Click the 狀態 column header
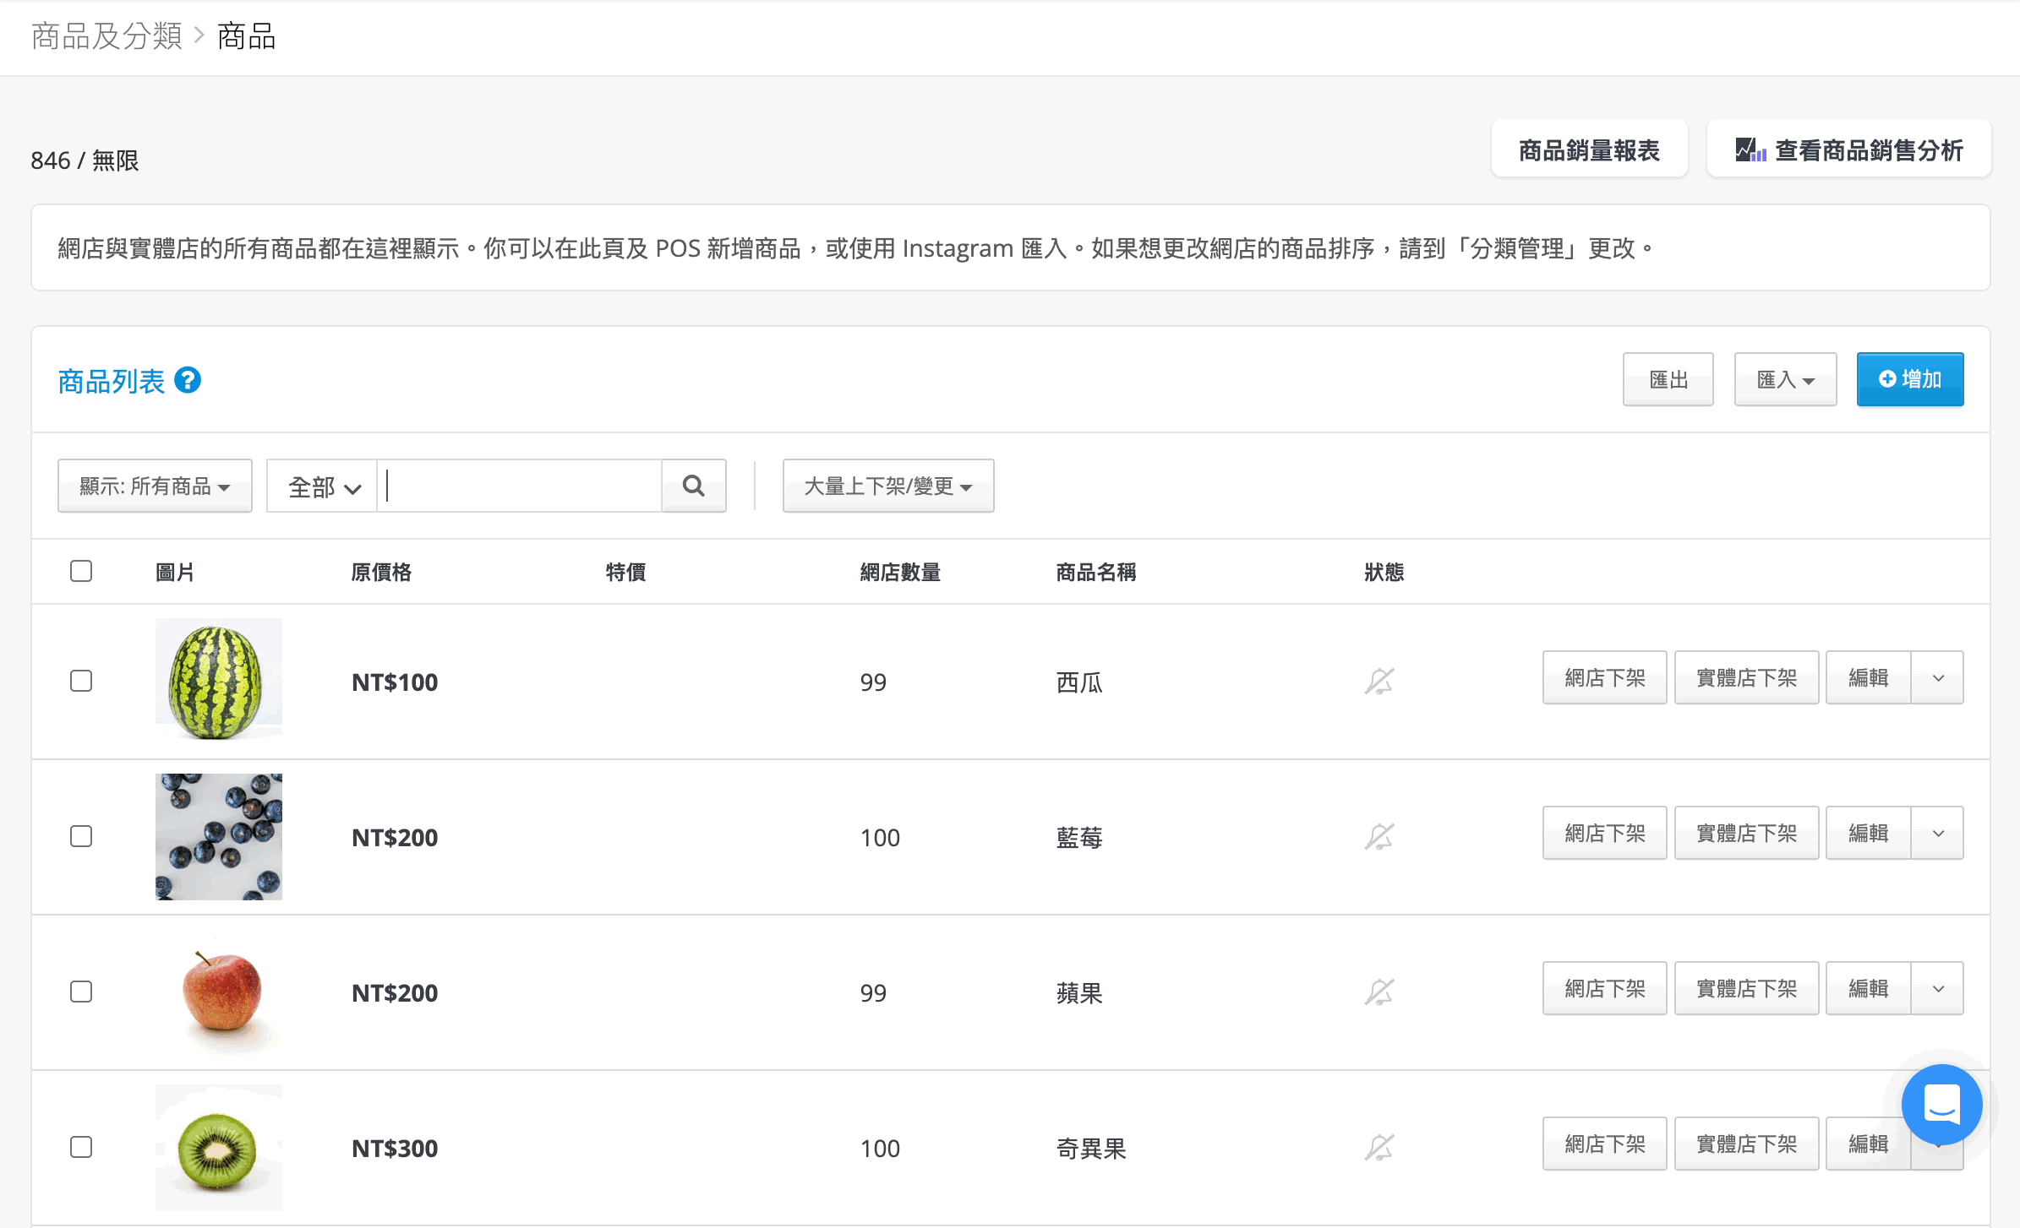 click(1384, 572)
